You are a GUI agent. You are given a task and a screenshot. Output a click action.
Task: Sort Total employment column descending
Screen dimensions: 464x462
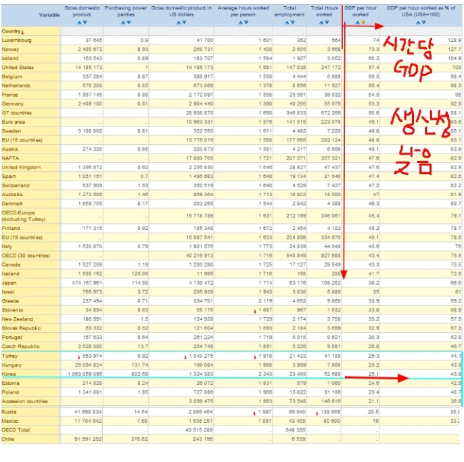[292, 22]
